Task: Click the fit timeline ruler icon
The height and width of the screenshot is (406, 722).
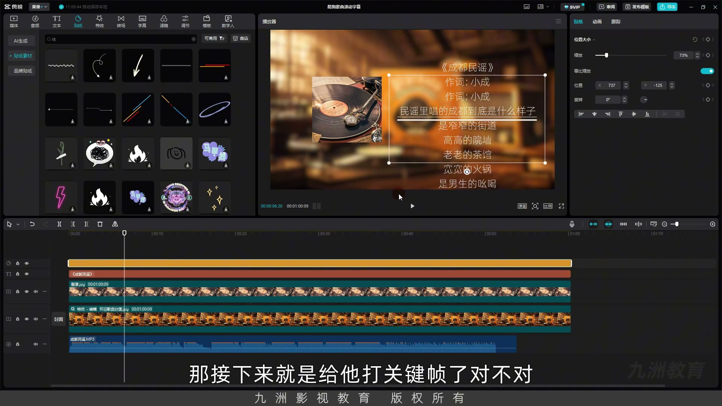Action: [x=654, y=224]
